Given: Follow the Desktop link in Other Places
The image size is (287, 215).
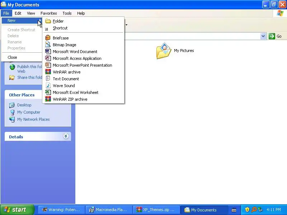Looking at the screenshot, I should (24, 105).
